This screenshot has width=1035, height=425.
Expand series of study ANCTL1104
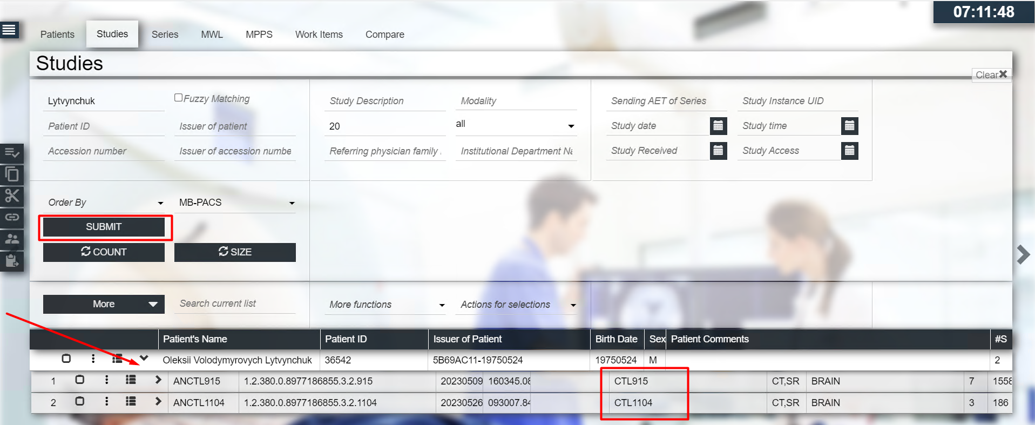(158, 401)
